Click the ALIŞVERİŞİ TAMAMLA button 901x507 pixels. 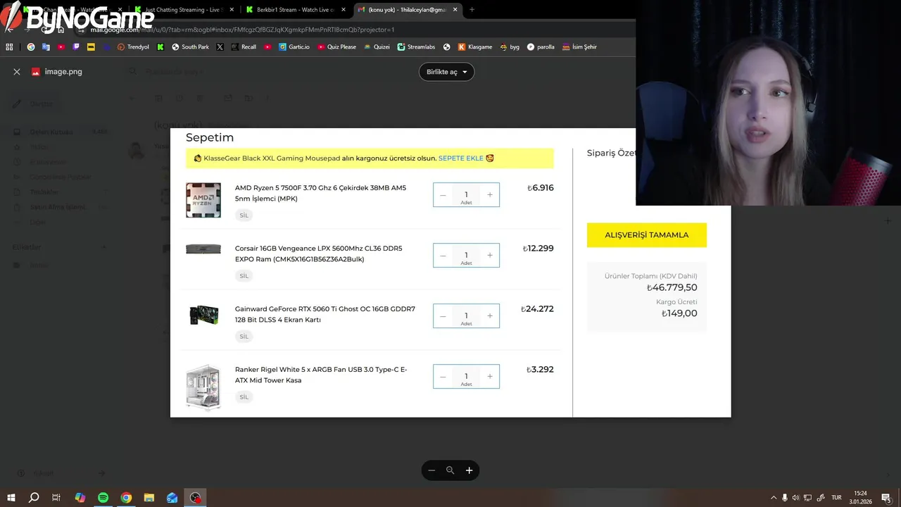[647, 235]
